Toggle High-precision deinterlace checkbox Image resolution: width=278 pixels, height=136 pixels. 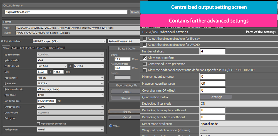tap(38, 124)
